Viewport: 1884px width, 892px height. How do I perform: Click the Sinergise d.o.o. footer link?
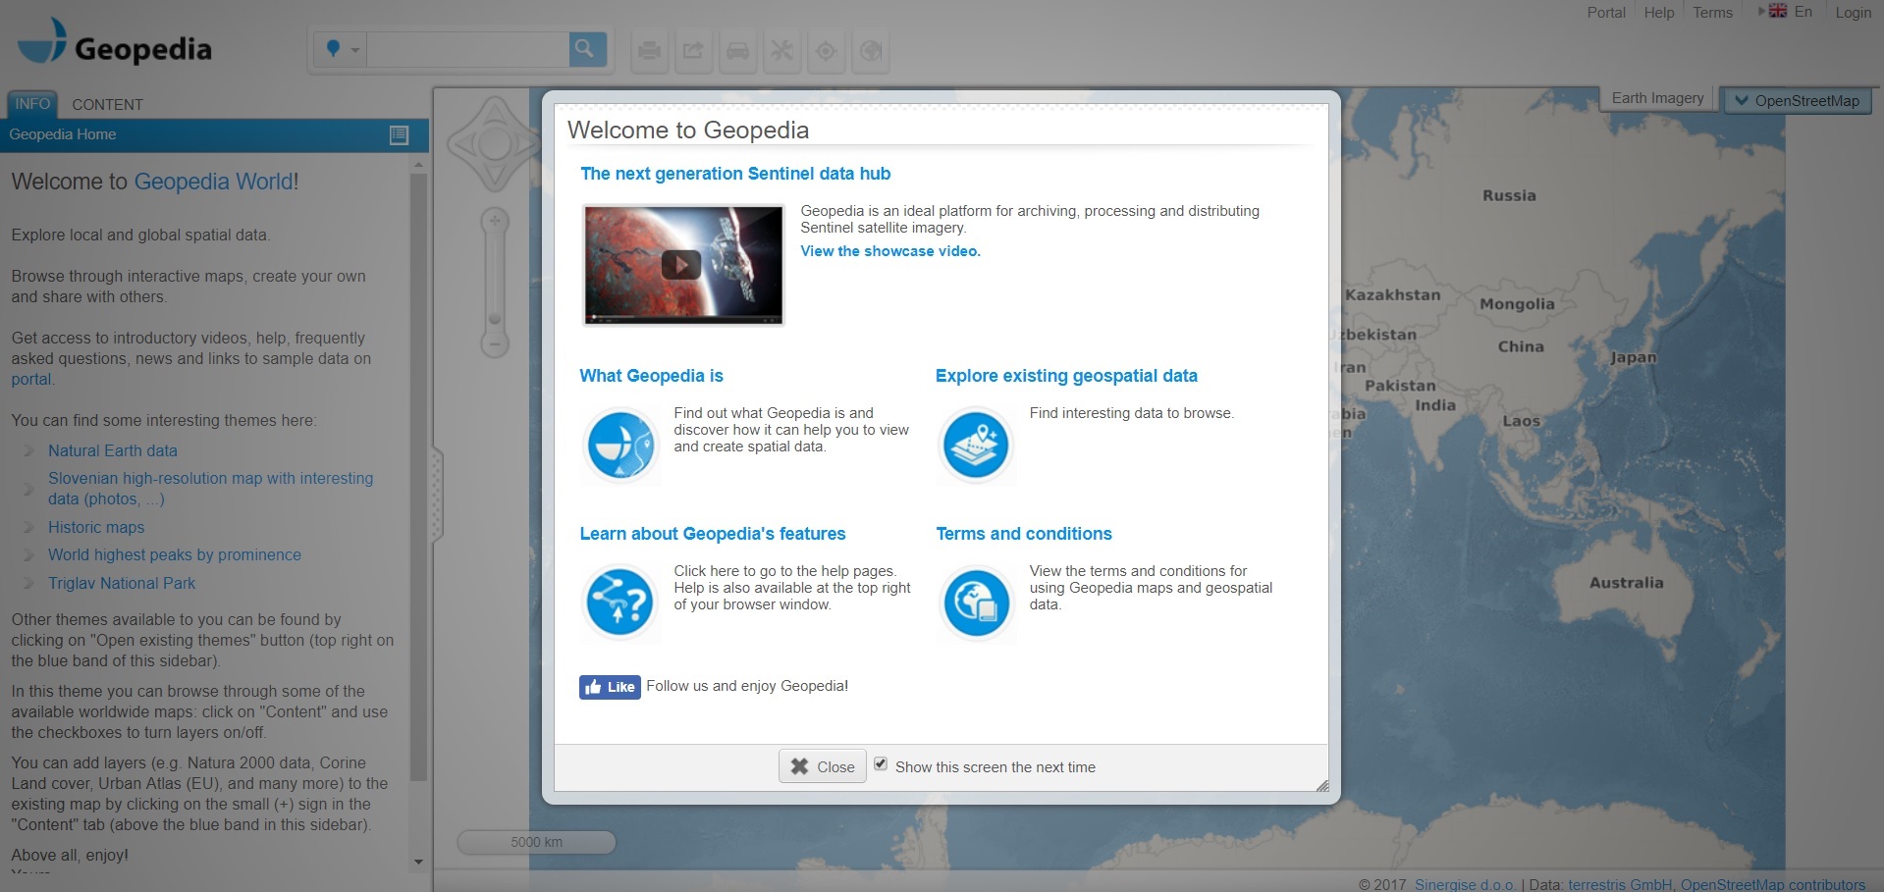tap(1465, 884)
